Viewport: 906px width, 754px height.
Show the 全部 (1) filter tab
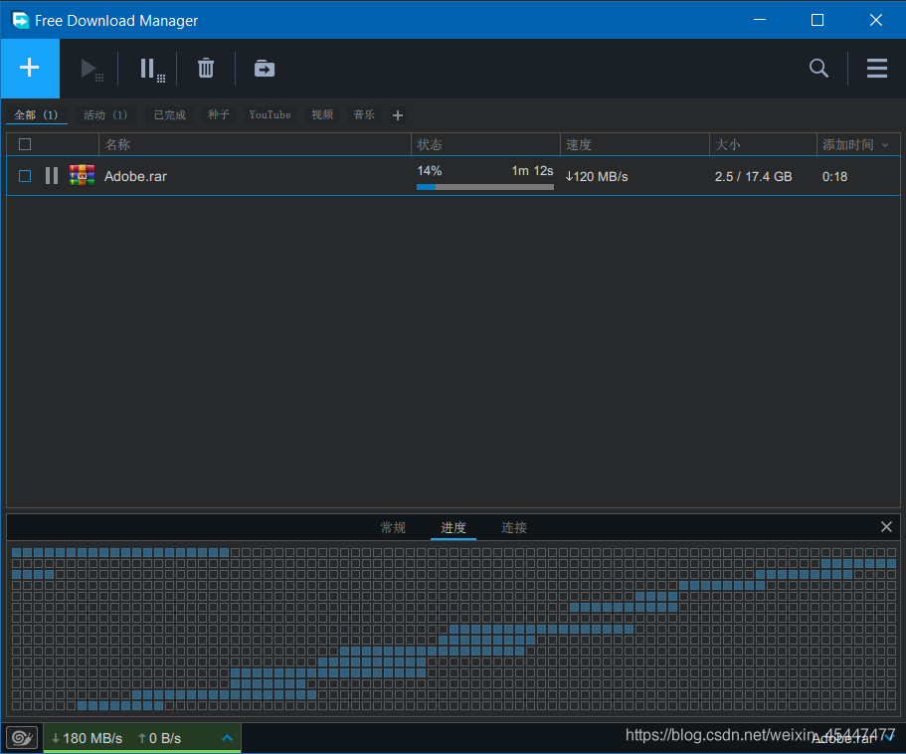click(x=37, y=115)
